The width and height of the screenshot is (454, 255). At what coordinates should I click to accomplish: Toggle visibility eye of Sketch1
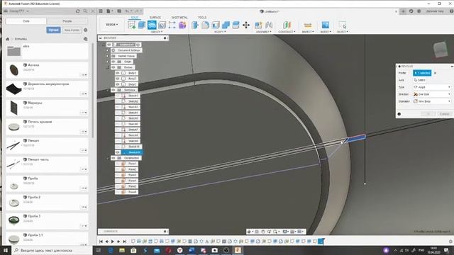coord(118,96)
